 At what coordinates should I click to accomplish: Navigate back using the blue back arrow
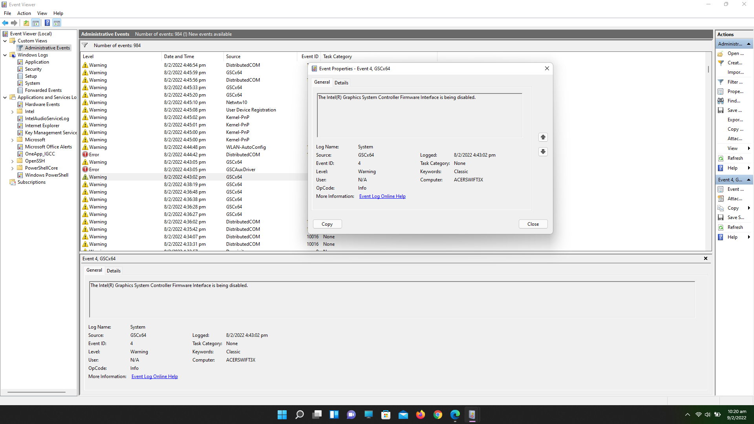(x=5, y=23)
